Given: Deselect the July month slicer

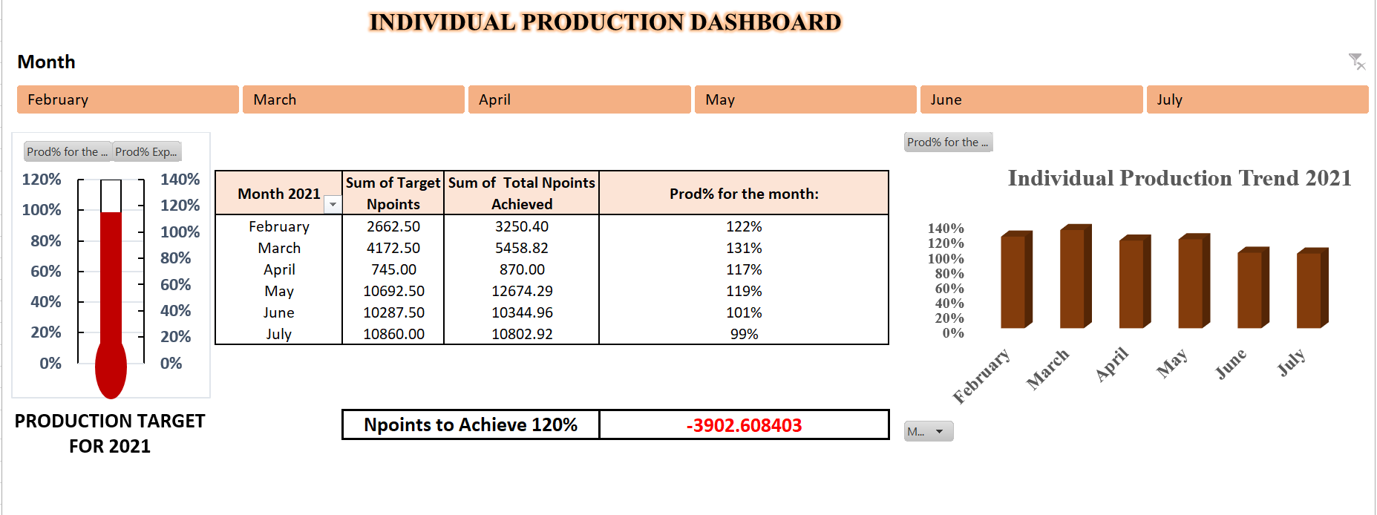Looking at the screenshot, I should click(1257, 99).
